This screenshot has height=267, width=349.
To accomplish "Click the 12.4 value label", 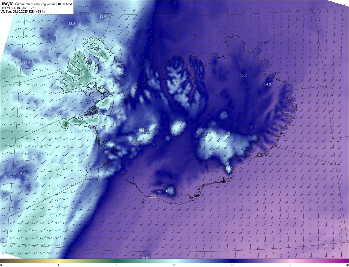I will (x=169, y=191).
